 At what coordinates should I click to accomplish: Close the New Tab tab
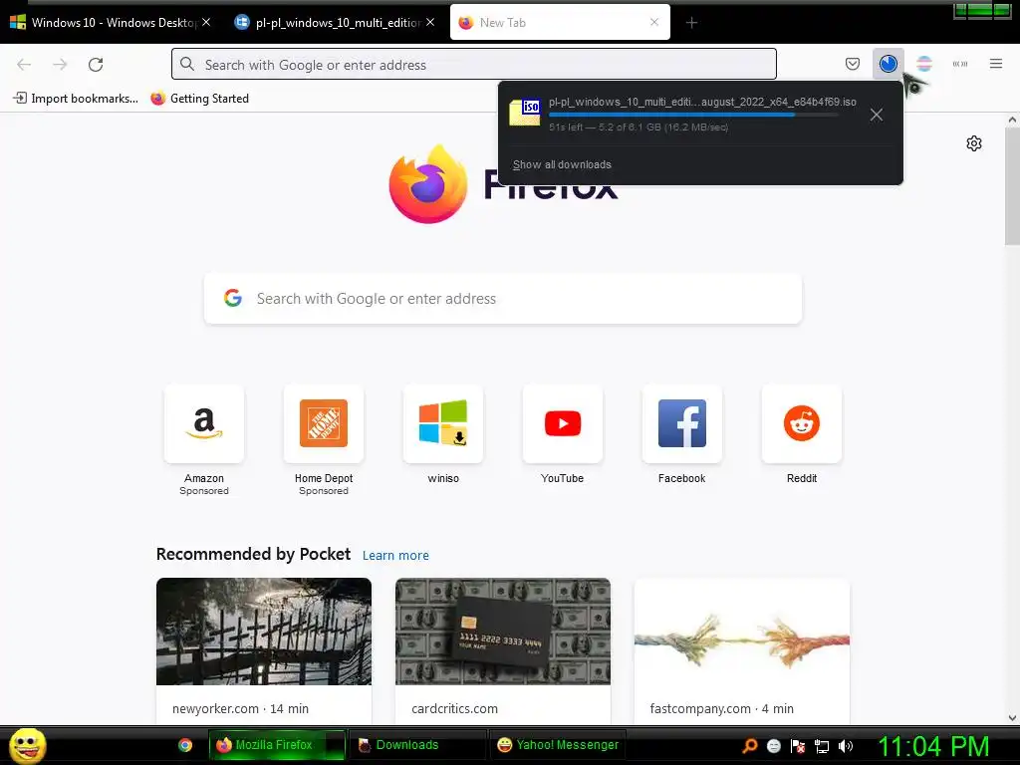pyautogui.click(x=654, y=22)
